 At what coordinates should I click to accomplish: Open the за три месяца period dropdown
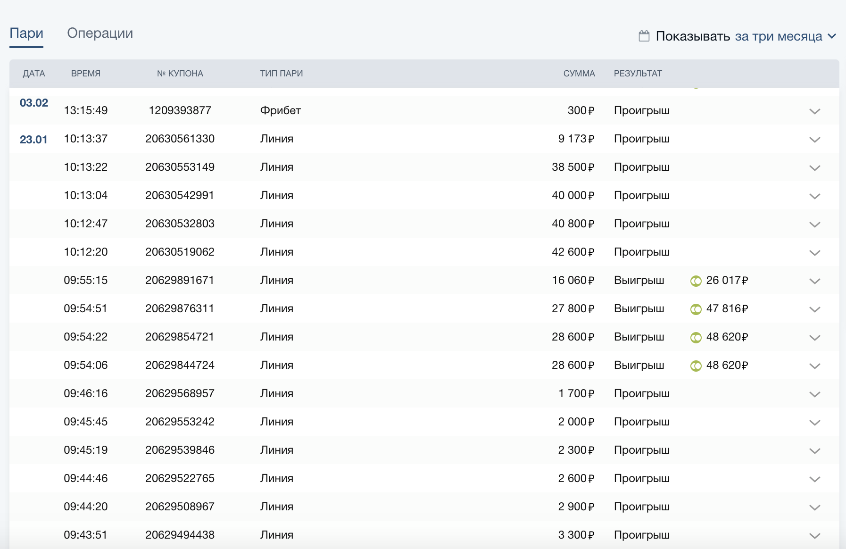click(x=785, y=36)
